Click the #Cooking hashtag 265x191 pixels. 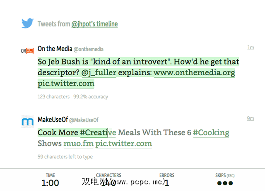point(211,132)
